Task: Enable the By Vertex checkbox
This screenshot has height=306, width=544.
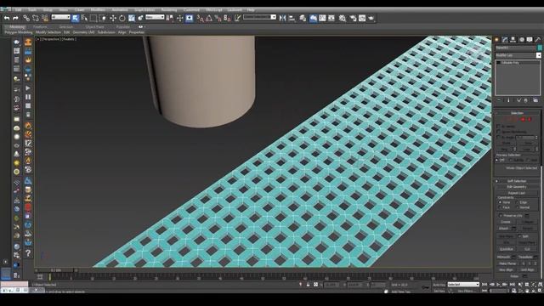Action: (x=499, y=127)
